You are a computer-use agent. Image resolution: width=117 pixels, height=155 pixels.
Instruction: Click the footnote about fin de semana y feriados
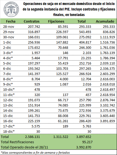pos(36,153)
